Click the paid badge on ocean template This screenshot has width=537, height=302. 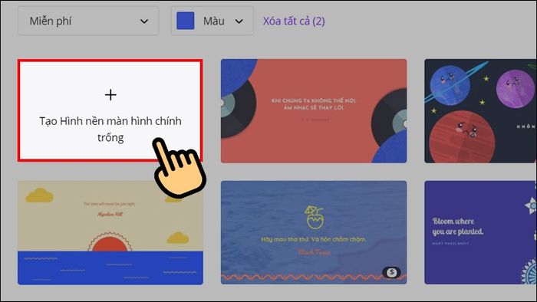(x=391, y=272)
